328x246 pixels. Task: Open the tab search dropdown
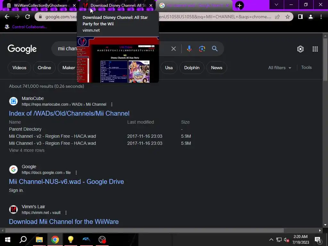pos(276,4)
